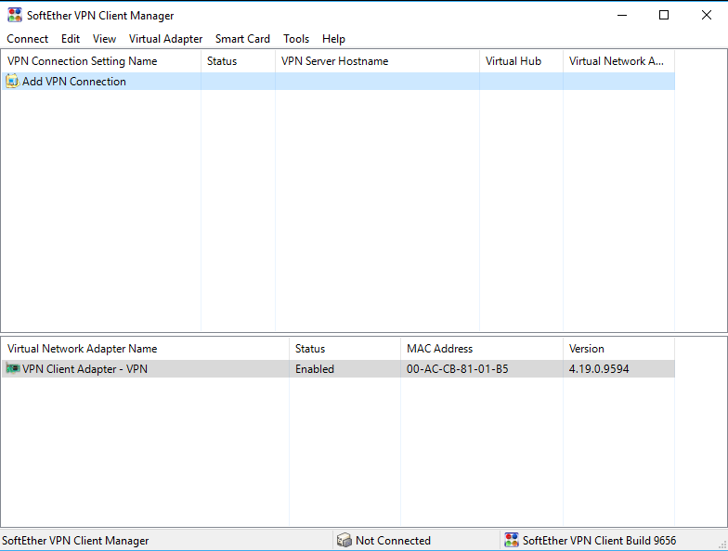Click the Not Connected status bar icon

point(344,541)
